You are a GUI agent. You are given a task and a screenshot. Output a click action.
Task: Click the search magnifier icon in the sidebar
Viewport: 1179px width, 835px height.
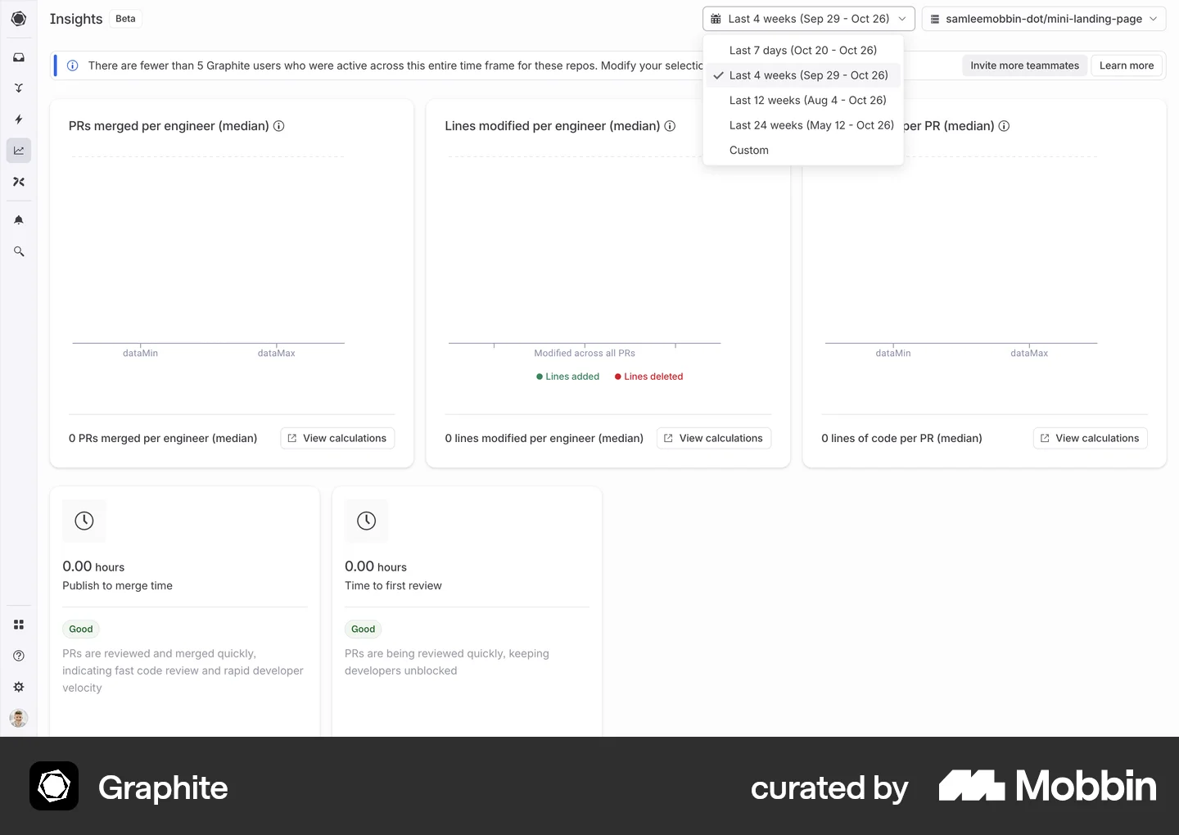click(x=19, y=251)
